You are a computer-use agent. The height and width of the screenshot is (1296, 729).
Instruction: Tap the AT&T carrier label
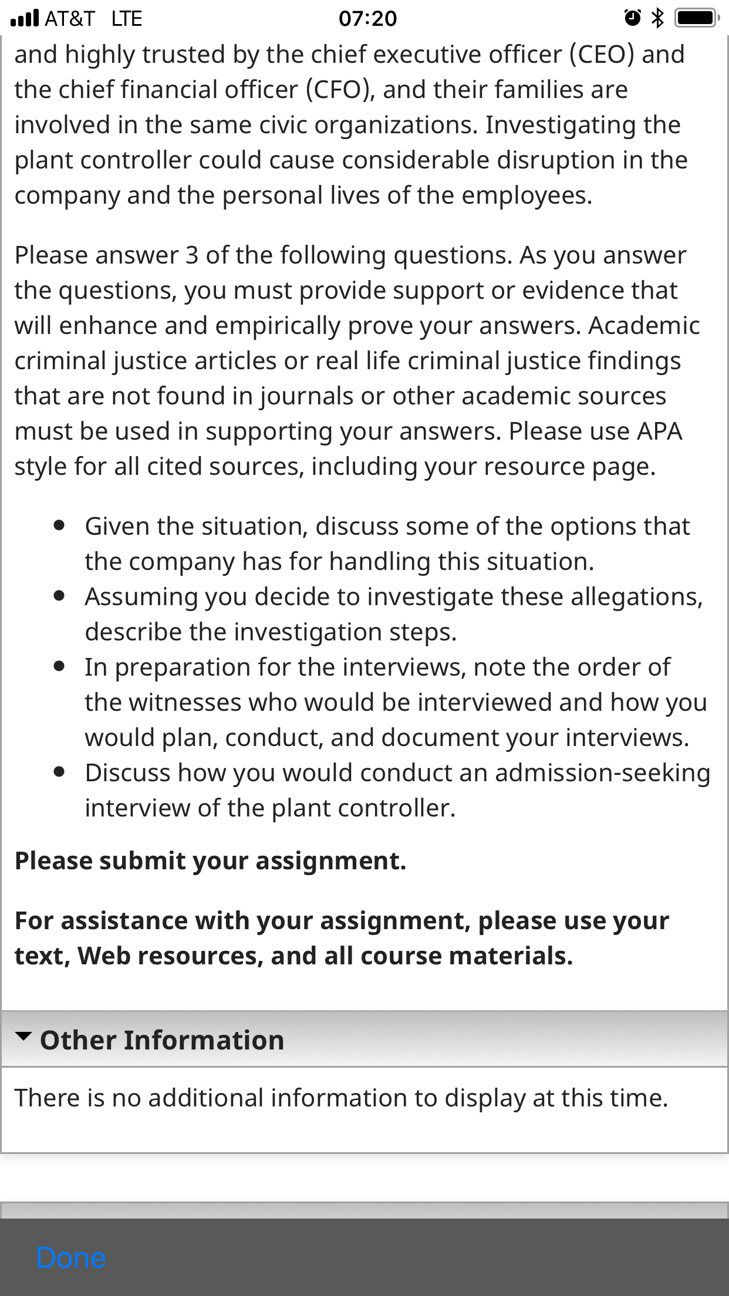point(70,19)
